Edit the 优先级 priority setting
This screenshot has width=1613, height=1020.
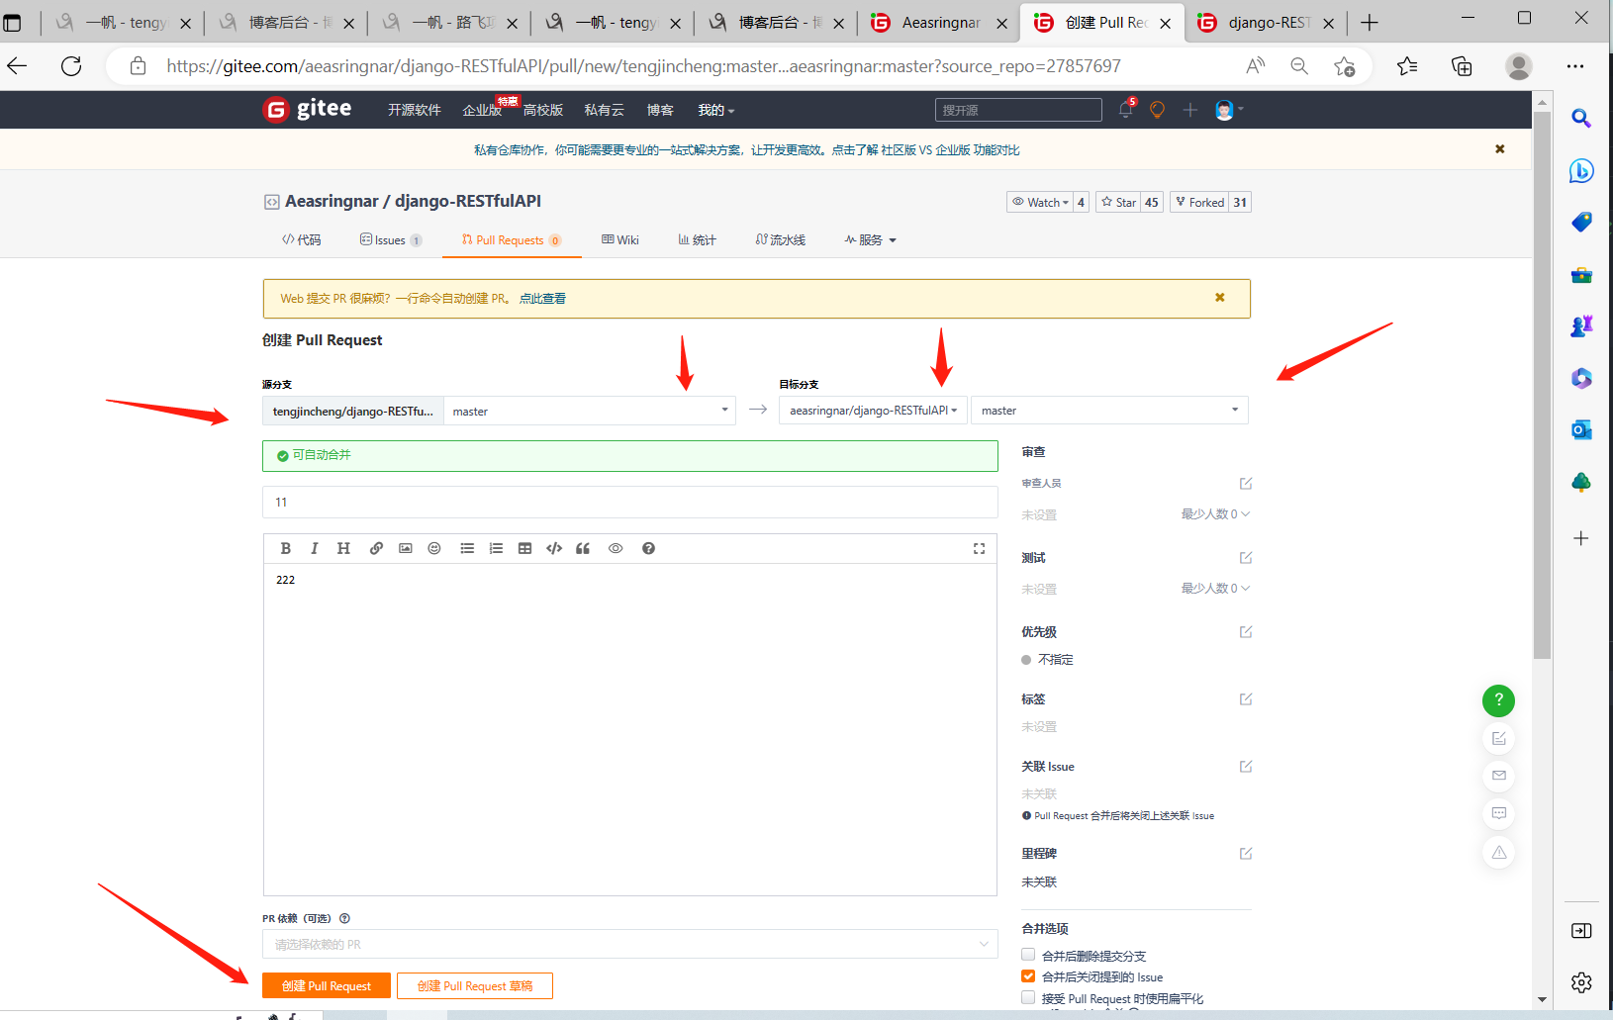click(x=1246, y=632)
